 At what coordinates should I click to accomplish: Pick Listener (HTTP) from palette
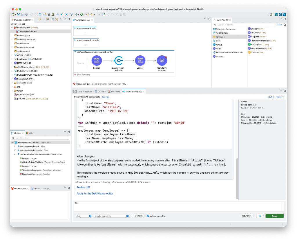257,33
